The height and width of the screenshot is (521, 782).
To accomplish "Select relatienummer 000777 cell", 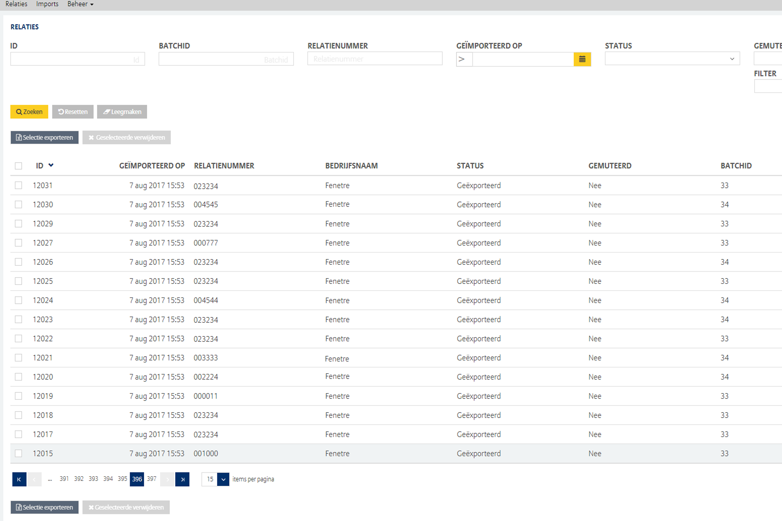I will point(206,243).
